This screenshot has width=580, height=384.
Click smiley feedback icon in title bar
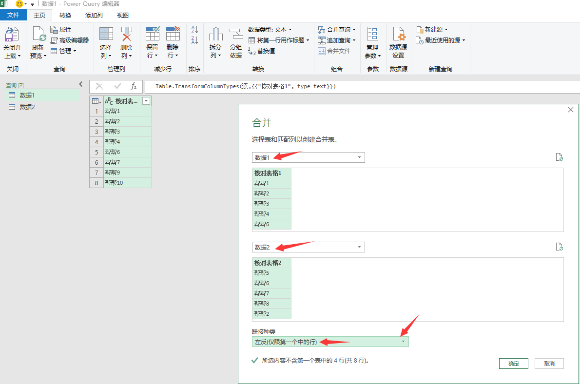coord(19,4)
